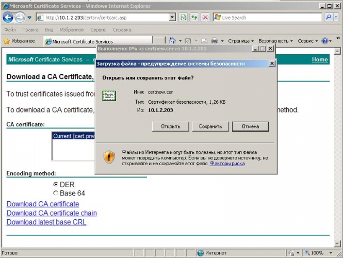Click the address bar URL field
Image resolution: width=343 pixels, height=258 pixels.
click(x=103, y=18)
